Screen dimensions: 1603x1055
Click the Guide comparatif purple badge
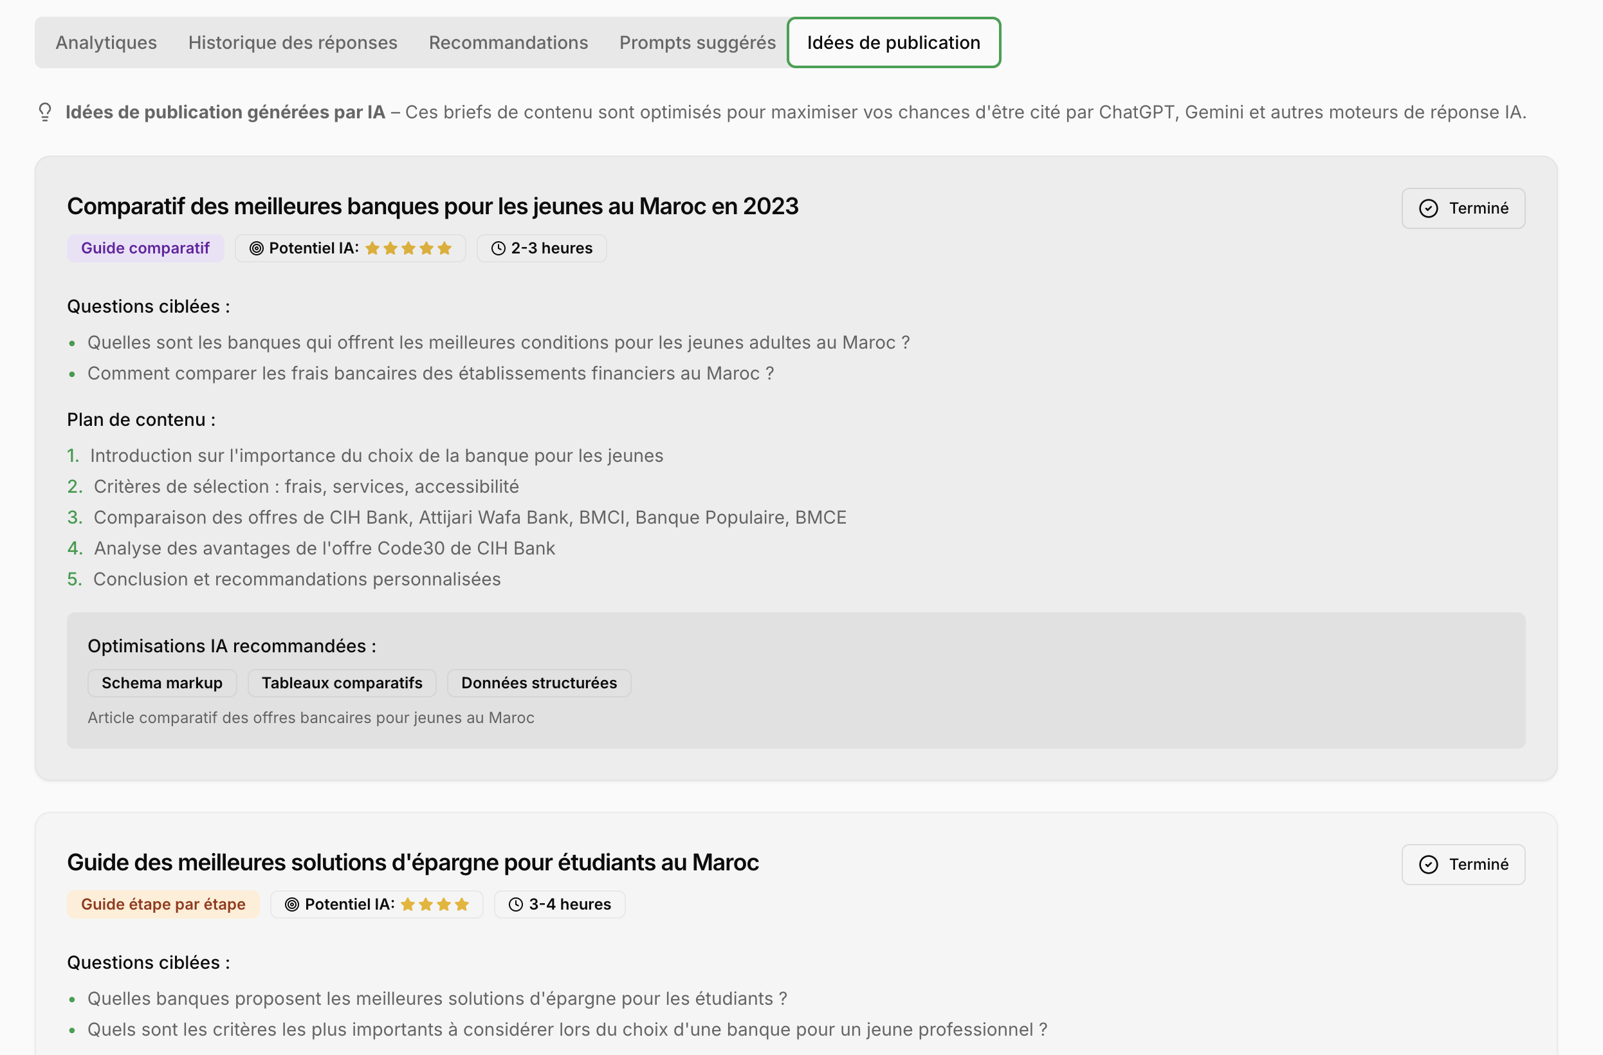tap(145, 248)
